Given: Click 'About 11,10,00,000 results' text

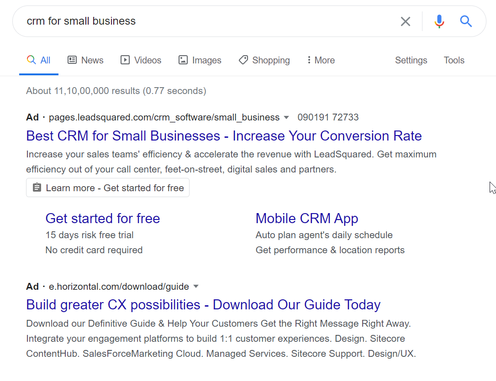Looking at the screenshot, I should pos(116,91).
